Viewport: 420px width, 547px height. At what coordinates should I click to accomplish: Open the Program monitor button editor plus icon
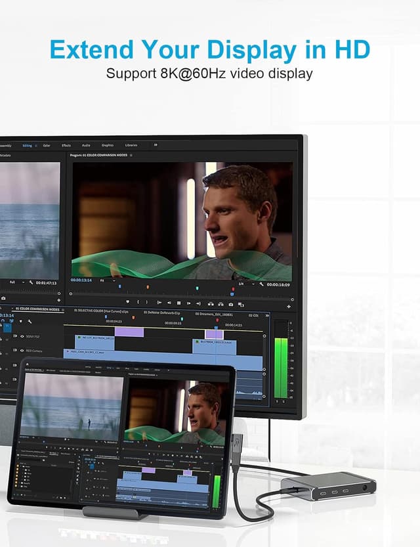[x=288, y=306]
